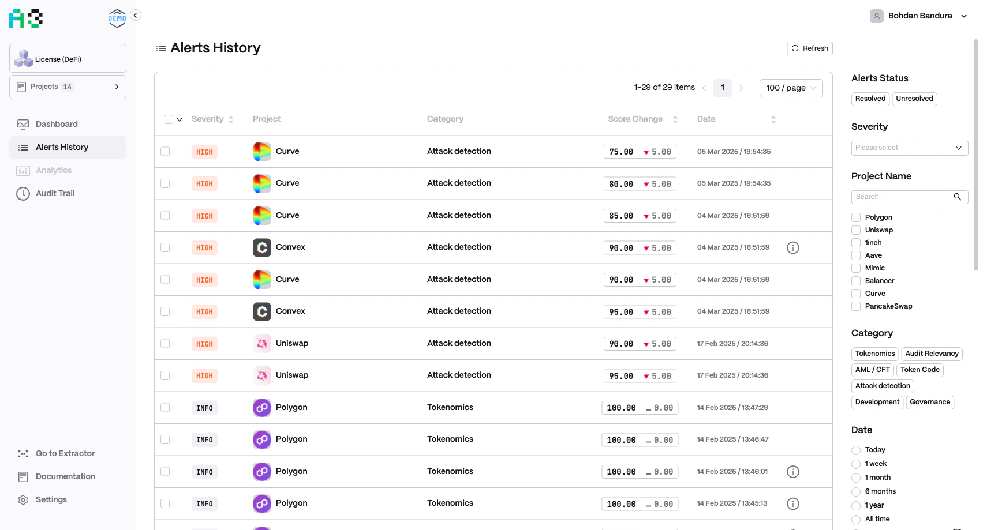
Task: Click the next page arrow
Action: [741, 88]
